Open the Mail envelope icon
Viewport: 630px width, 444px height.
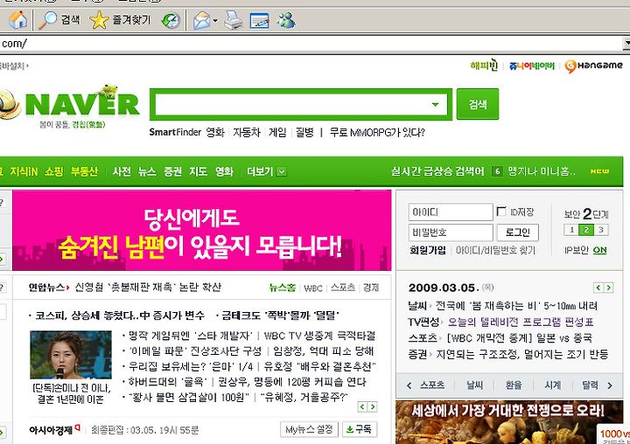(202, 20)
